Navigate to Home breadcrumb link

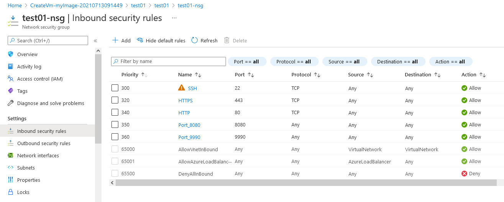point(15,5)
